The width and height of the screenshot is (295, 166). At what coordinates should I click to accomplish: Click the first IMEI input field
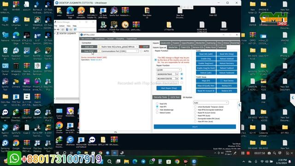pos(166,74)
